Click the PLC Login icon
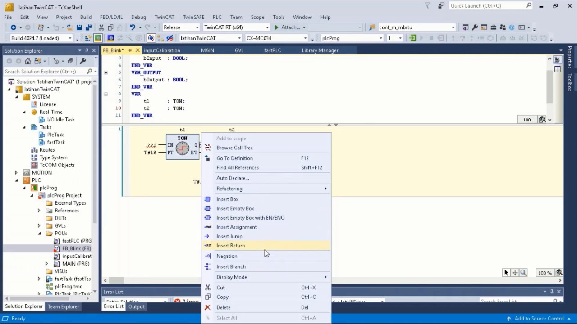 412,38
